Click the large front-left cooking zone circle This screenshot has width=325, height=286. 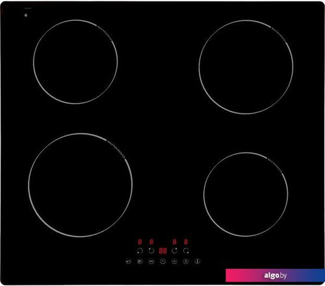coord(81,185)
